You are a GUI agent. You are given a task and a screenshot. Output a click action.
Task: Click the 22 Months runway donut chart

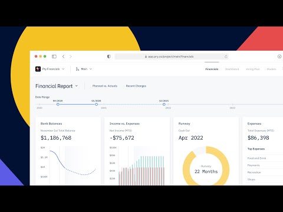(206, 167)
